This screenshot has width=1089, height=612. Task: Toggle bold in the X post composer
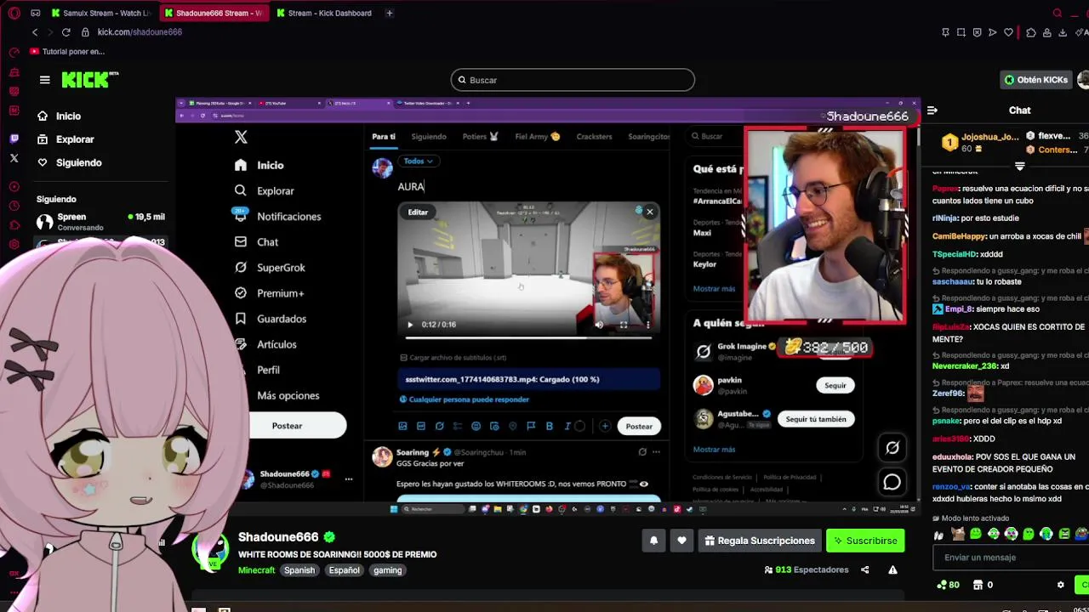550,426
